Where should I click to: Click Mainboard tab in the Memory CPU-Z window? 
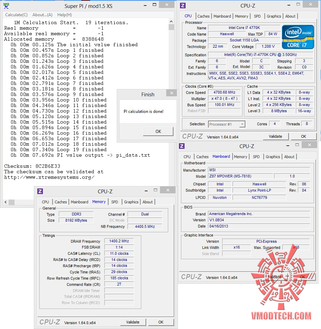pos(79,202)
